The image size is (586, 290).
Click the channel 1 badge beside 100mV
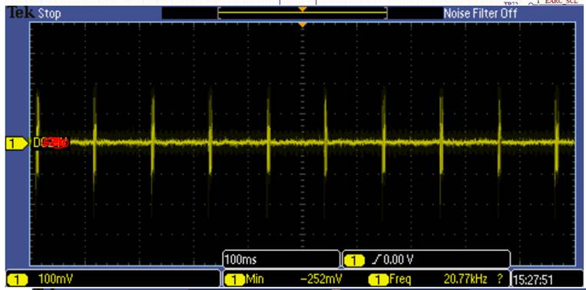click(x=17, y=279)
